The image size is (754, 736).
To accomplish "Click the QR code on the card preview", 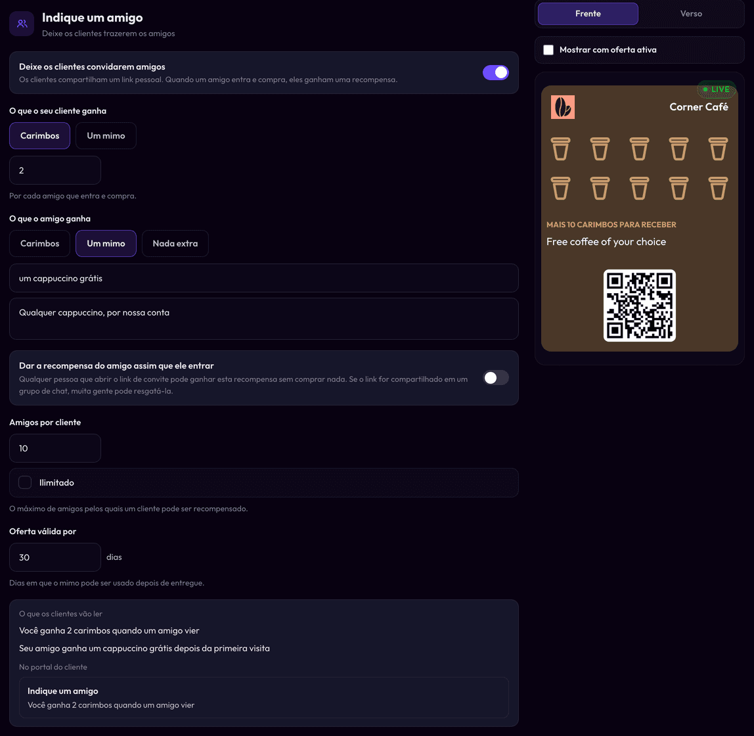I will point(640,306).
